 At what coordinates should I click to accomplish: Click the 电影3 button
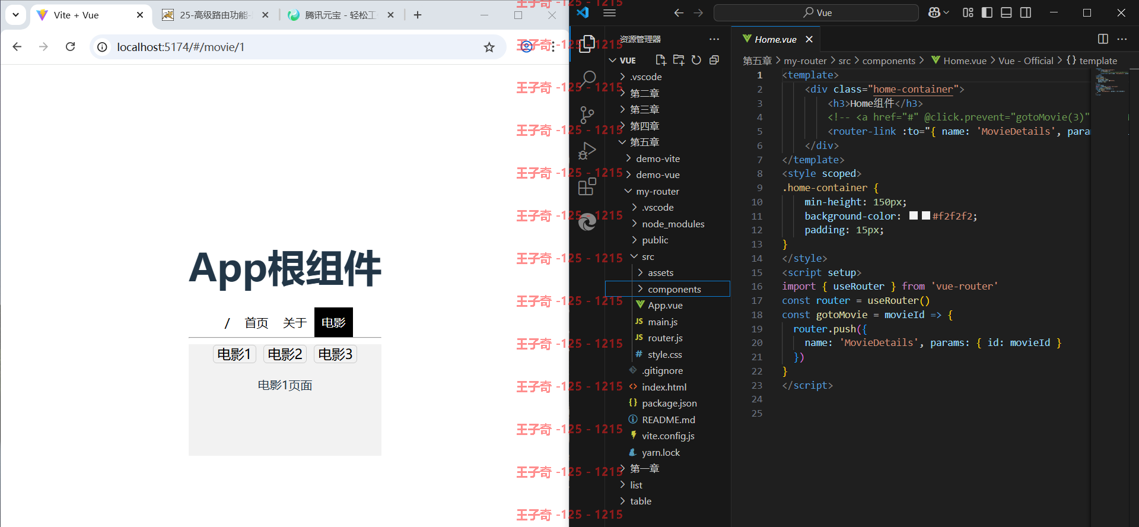(x=335, y=354)
